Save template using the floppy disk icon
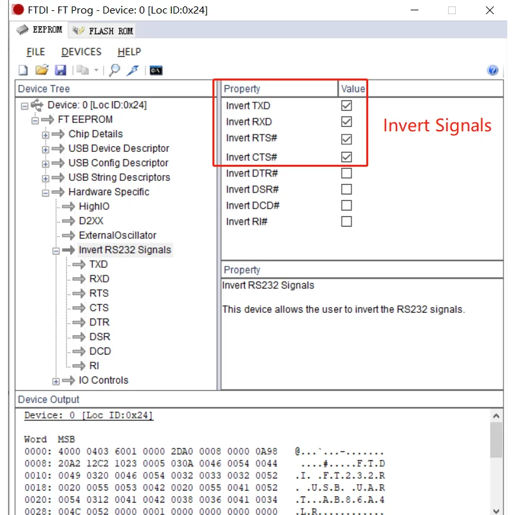 coord(61,70)
